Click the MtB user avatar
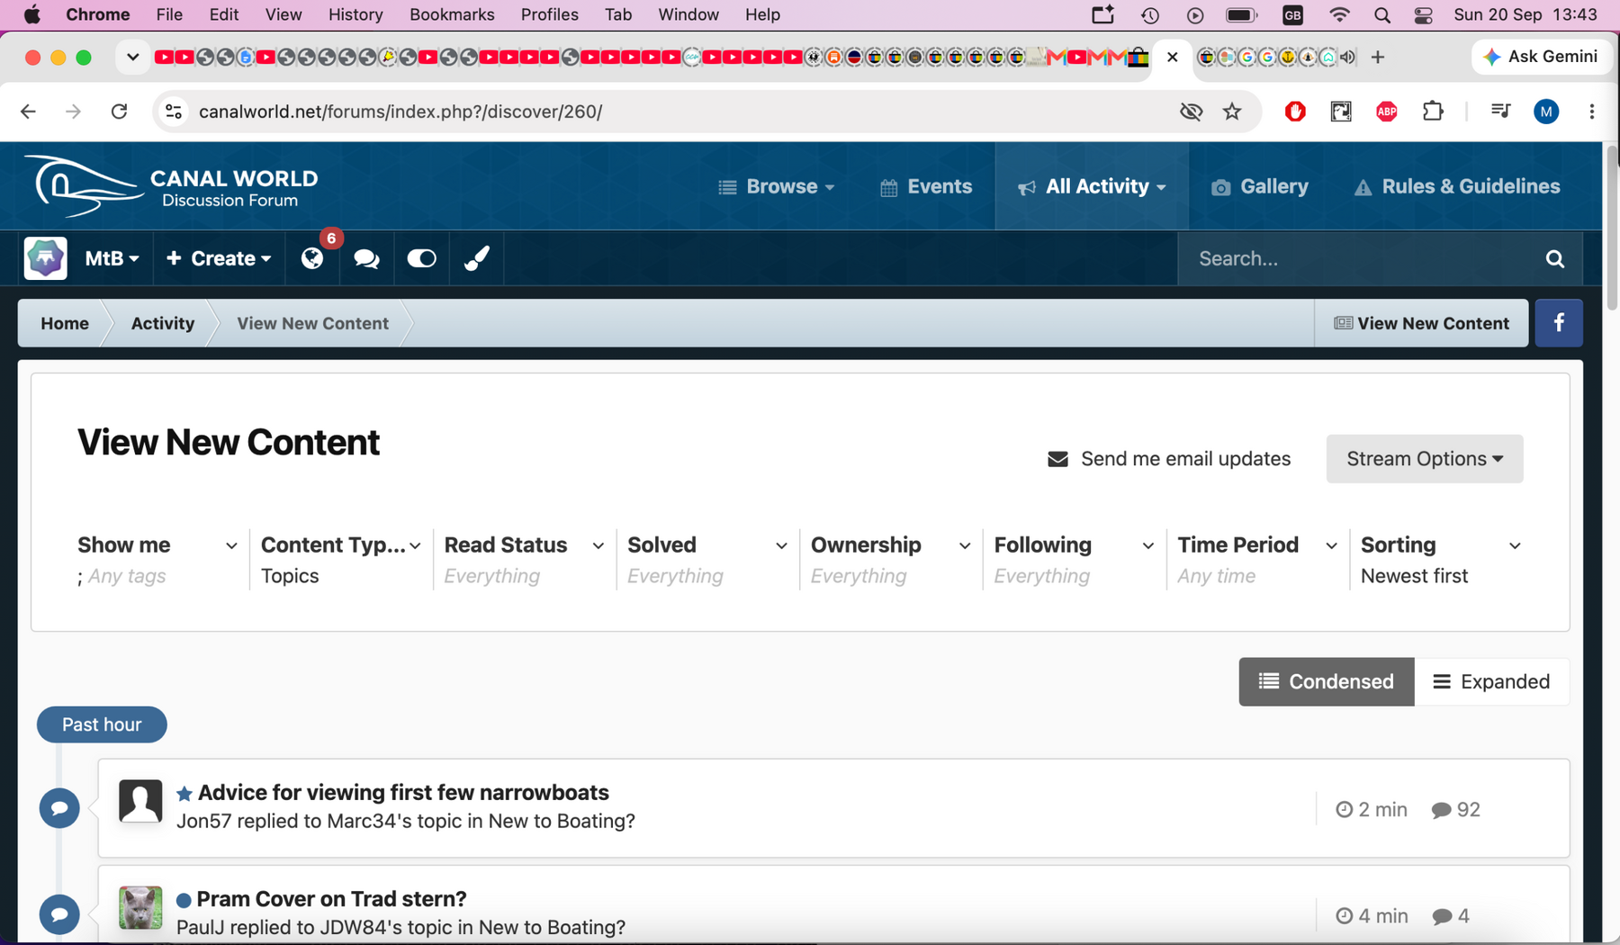Viewport: 1620px width, 945px height. 46,258
